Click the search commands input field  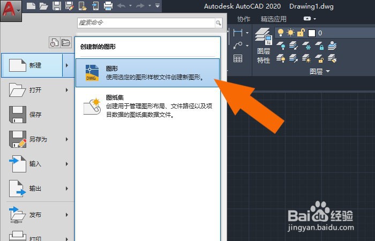tap(146, 23)
